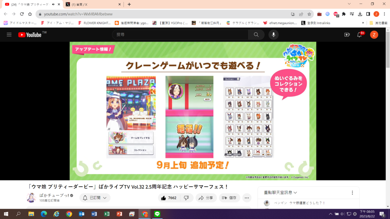Close the X 首頁 tab
390x219 pixels.
click(119, 5)
